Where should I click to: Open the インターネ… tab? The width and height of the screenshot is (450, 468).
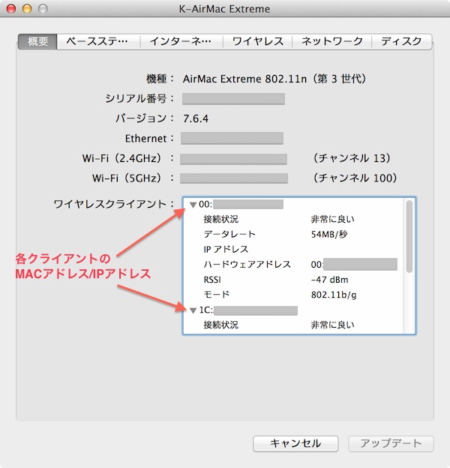point(181,41)
